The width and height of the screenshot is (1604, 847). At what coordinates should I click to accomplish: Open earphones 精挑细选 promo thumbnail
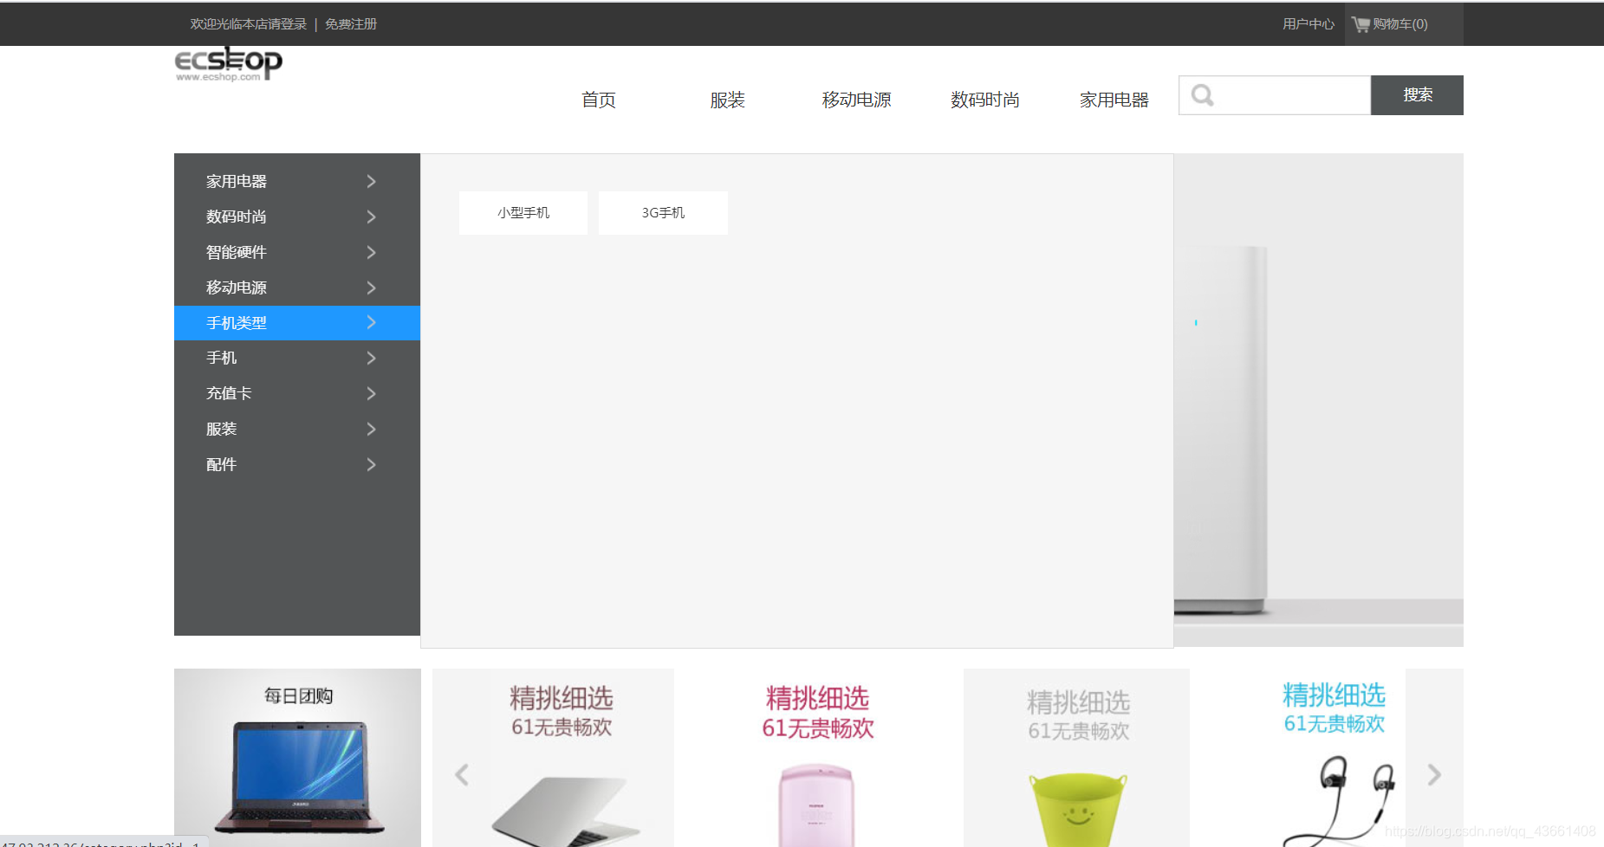[x=1335, y=758]
